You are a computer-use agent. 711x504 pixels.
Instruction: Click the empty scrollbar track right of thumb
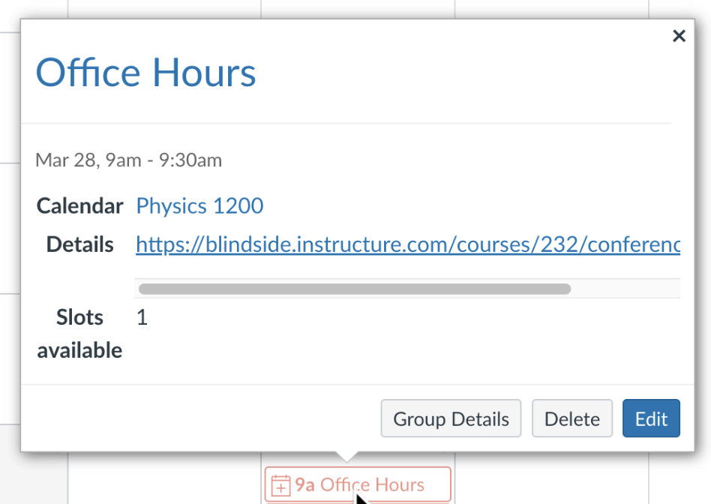coord(625,289)
